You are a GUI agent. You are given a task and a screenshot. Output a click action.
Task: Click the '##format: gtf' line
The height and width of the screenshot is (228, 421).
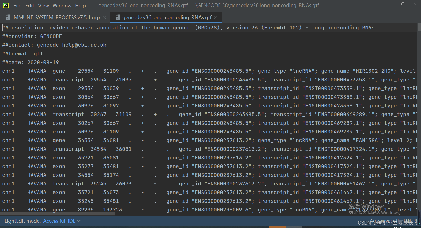[23, 54]
